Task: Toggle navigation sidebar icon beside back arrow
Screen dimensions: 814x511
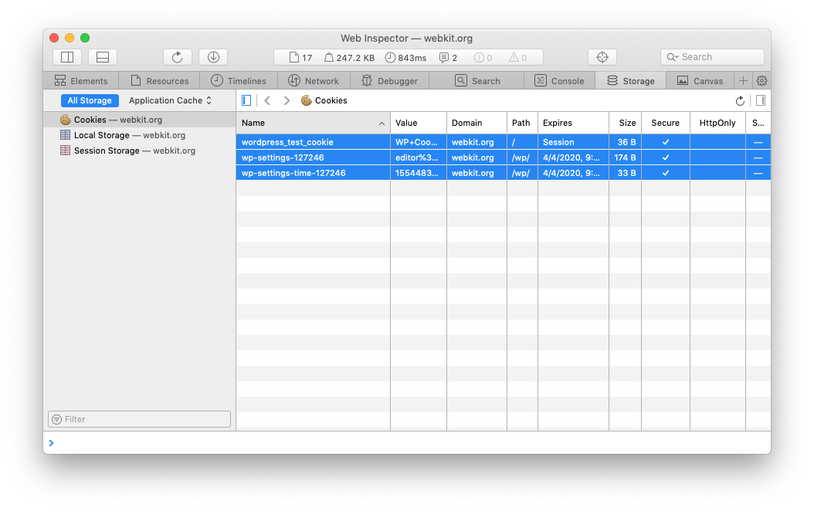Action: (x=246, y=100)
